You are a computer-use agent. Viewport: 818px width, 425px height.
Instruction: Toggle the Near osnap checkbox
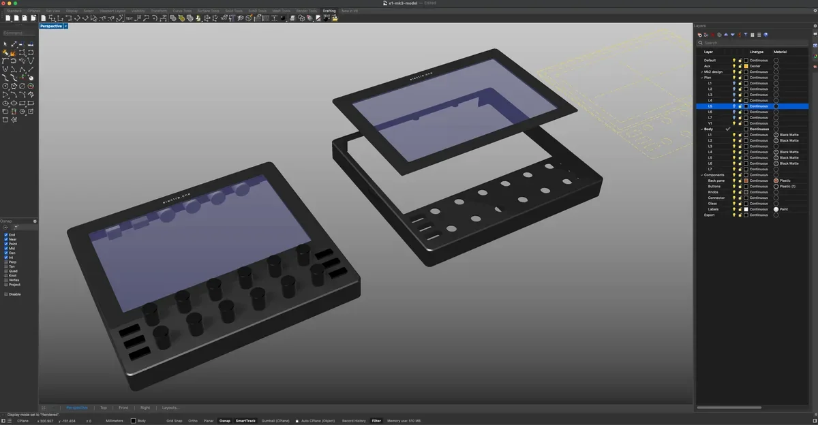[6, 239]
